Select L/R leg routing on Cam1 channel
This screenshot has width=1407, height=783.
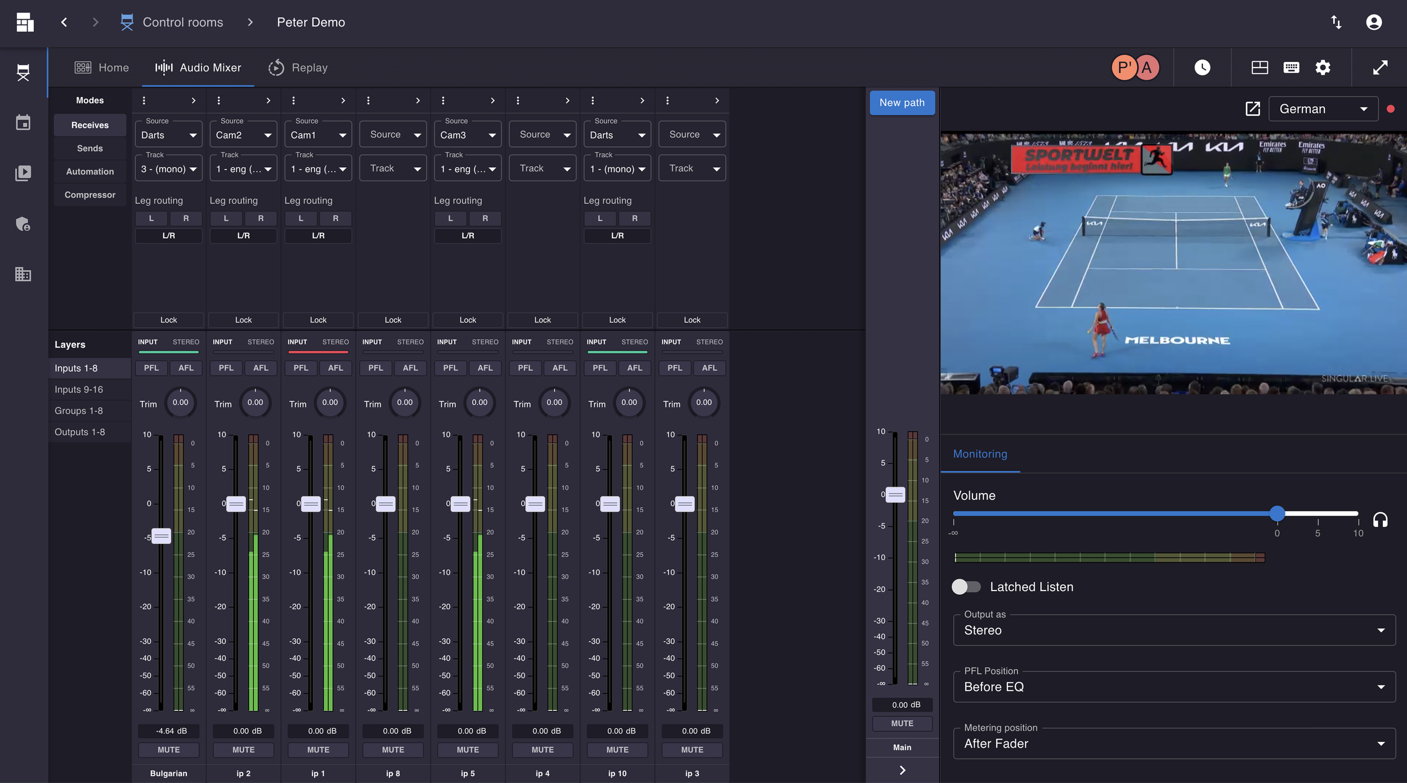click(319, 236)
